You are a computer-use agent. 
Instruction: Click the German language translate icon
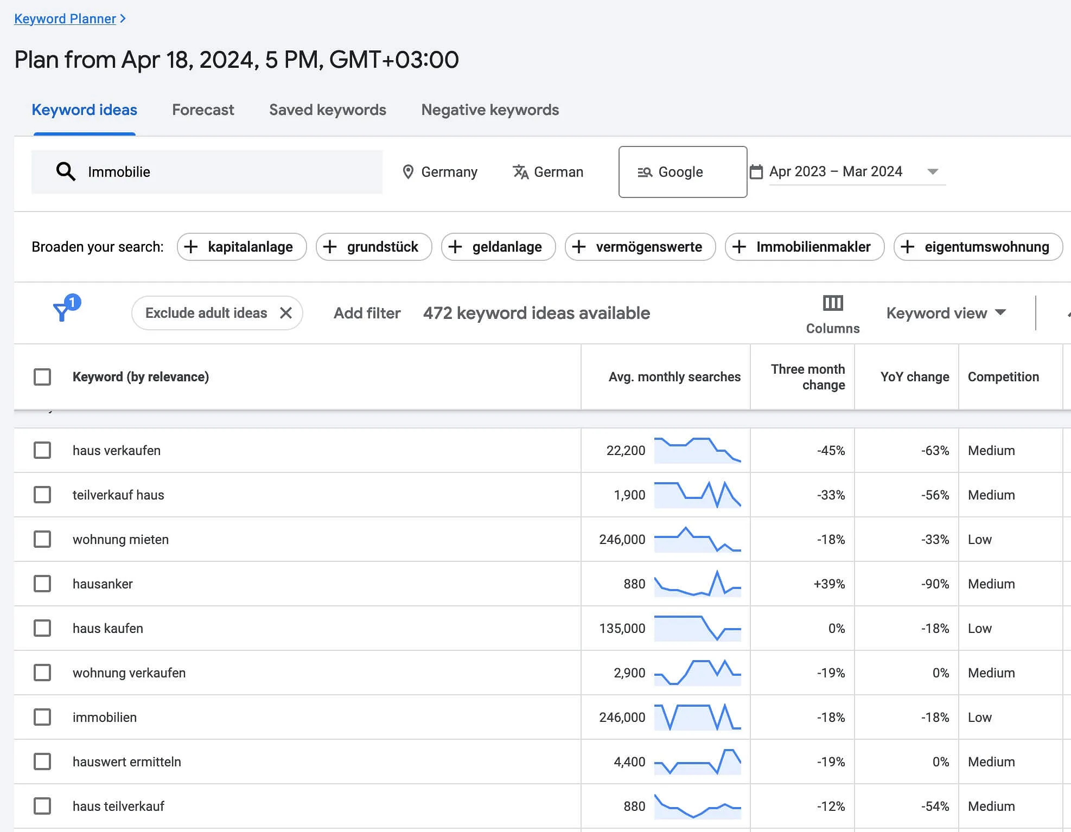click(520, 172)
